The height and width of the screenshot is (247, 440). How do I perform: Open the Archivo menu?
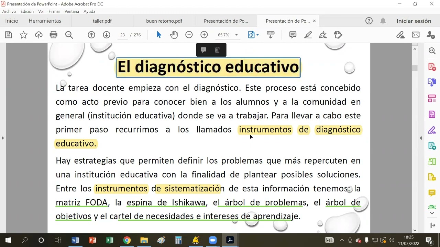(x=9, y=11)
